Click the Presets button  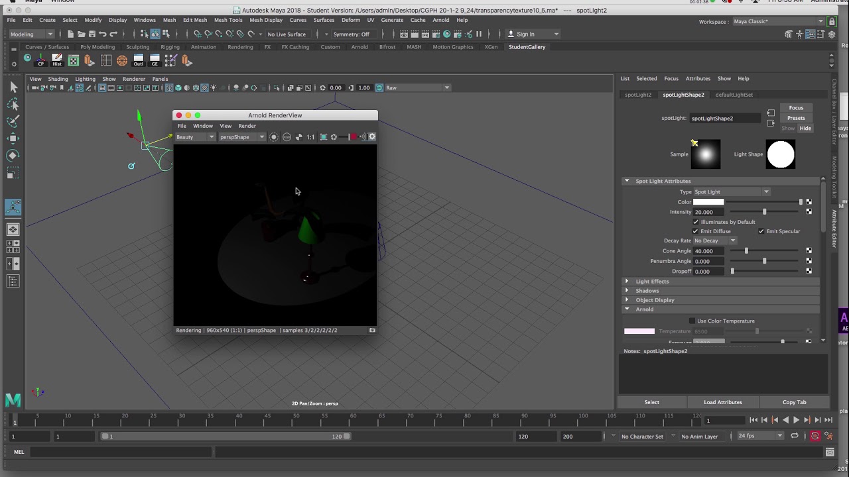[x=796, y=118]
